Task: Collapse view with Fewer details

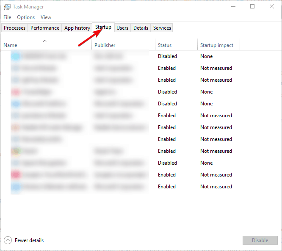Action: point(24,240)
